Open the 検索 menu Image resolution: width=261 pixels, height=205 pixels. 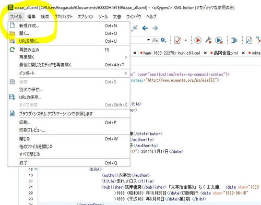tap(45, 17)
